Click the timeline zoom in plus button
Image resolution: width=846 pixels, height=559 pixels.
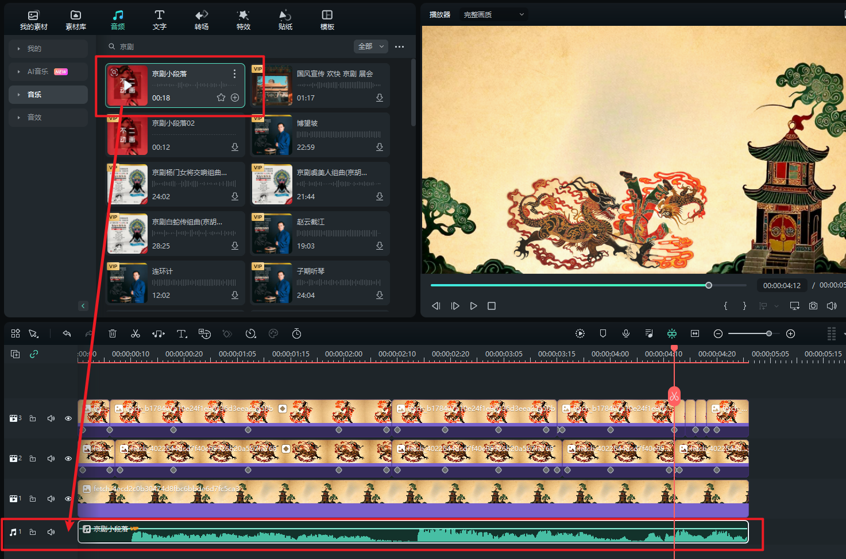pyautogui.click(x=790, y=333)
